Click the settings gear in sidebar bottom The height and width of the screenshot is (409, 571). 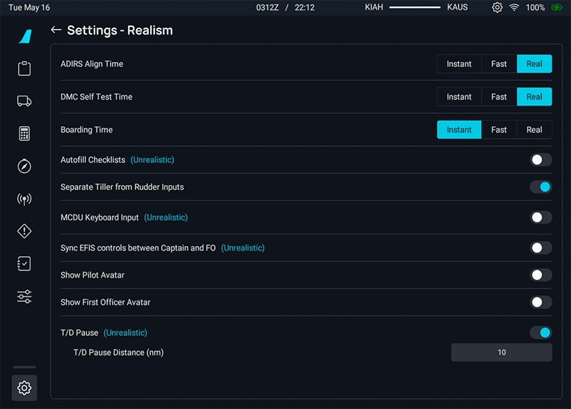24,388
